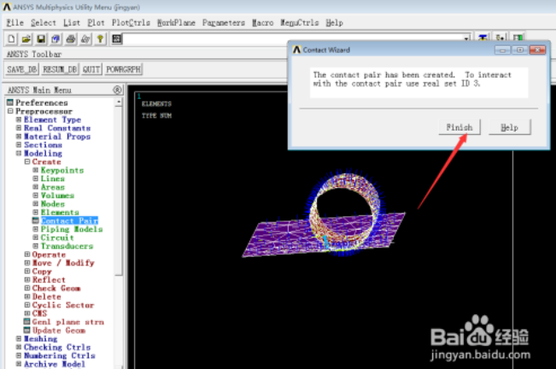Expand the Move / Modify node

(x=27, y=263)
